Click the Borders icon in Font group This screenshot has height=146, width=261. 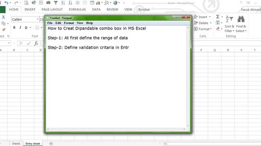(37, 28)
